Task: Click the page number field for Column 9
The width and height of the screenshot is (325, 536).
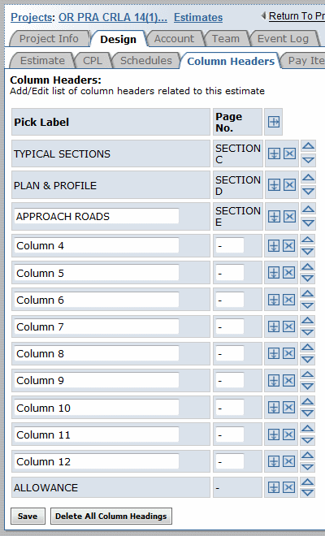Action: coord(230,380)
